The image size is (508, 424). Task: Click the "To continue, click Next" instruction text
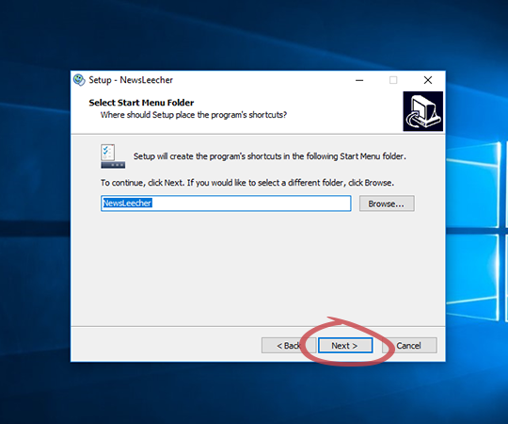(247, 183)
